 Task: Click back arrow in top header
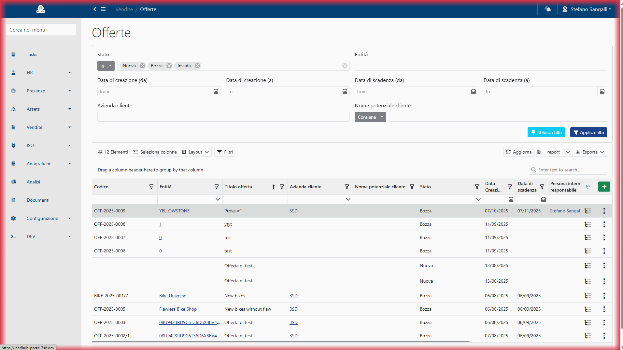coord(95,9)
